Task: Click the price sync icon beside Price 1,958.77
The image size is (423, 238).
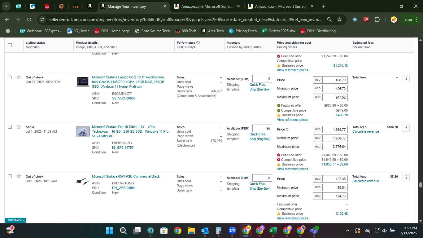Action: [x=287, y=130]
